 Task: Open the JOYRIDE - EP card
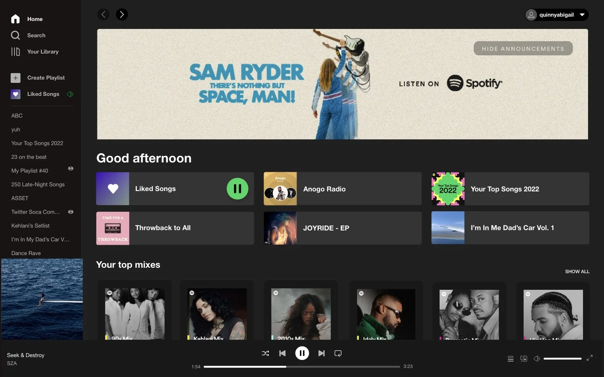pyautogui.click(x=343, y=228)
